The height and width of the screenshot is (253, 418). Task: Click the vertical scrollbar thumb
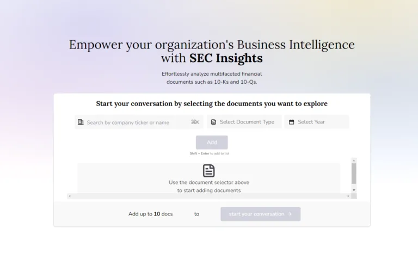point(354,174)
